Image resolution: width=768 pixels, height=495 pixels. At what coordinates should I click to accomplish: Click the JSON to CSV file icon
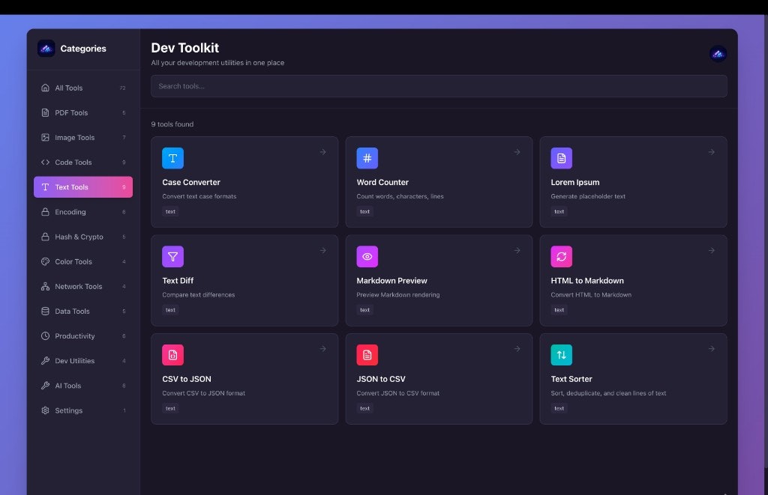367,354
